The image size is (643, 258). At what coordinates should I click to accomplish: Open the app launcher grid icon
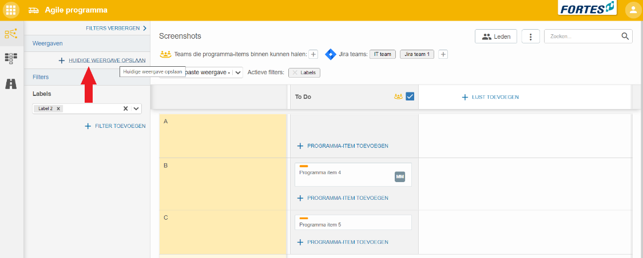point(11,10)
